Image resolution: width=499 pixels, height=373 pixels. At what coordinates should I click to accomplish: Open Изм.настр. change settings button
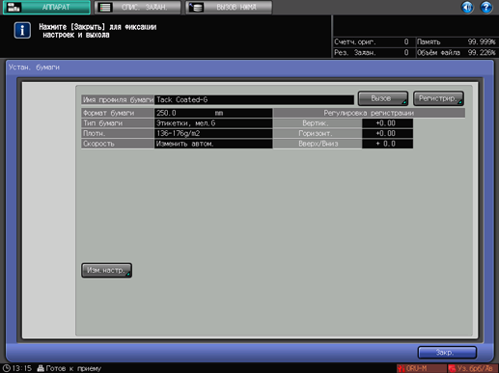click(x=106, y=271)
